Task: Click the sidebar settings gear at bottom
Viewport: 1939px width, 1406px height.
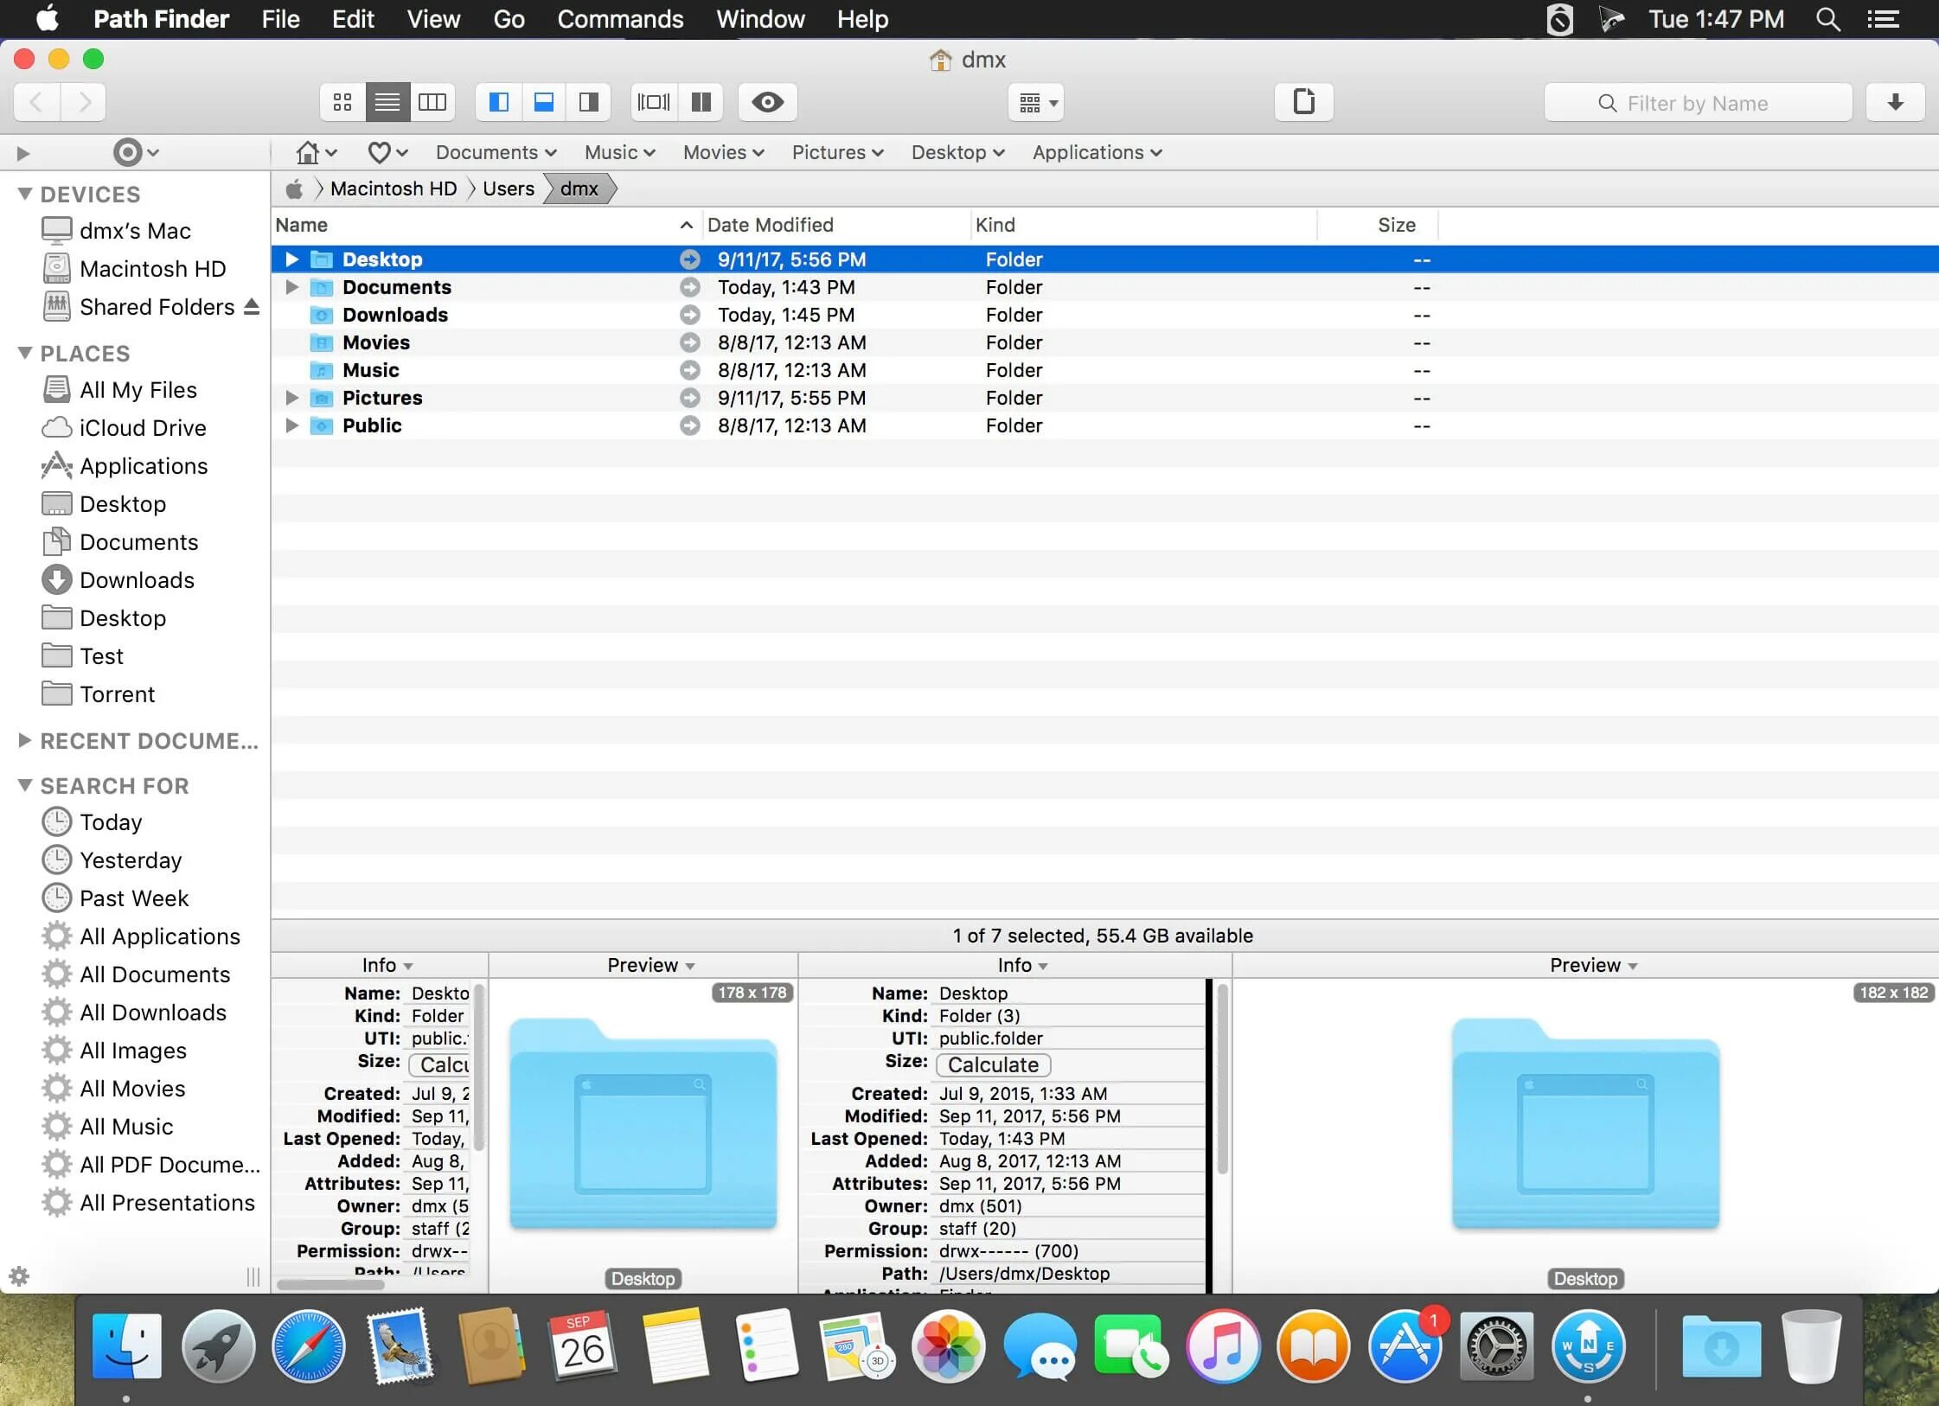Action: (19, 1276)
